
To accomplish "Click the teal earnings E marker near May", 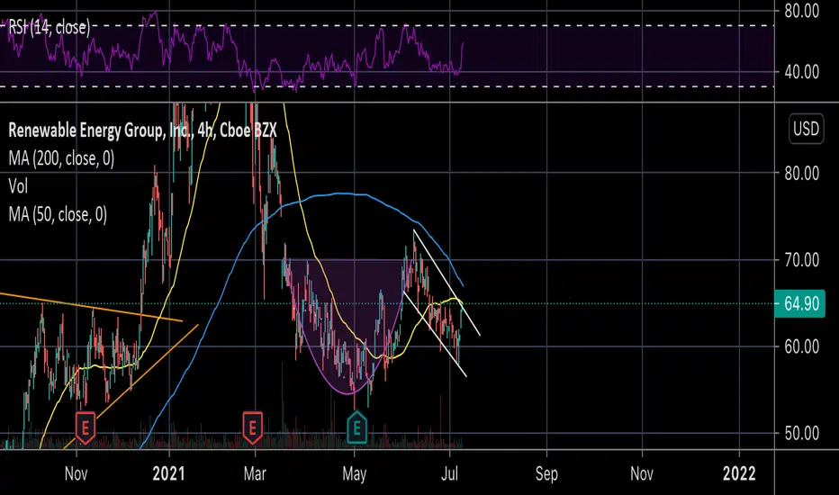I will 356,427.
